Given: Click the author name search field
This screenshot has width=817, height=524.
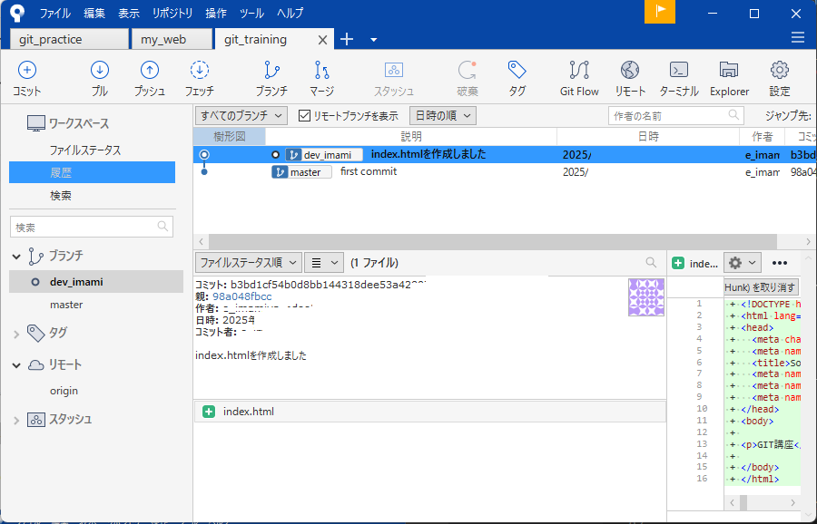Looking at the screenshot, I should point(670,116).
